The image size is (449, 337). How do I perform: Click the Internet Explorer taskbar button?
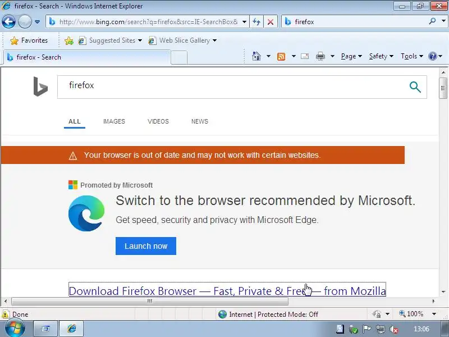[x=72, y=329]
